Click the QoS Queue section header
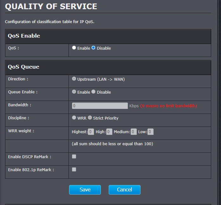This screenshot has width=221, height=205. pos(24,67)
